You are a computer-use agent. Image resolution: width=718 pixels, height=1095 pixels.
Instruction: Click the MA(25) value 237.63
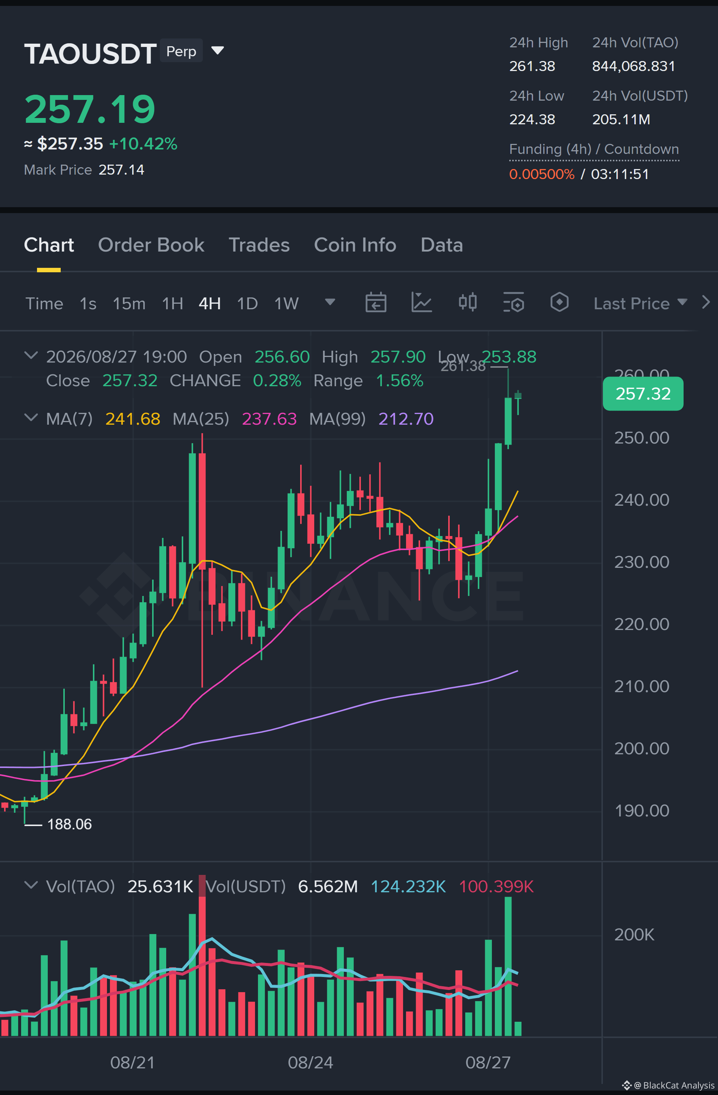(x=269, y=419)
